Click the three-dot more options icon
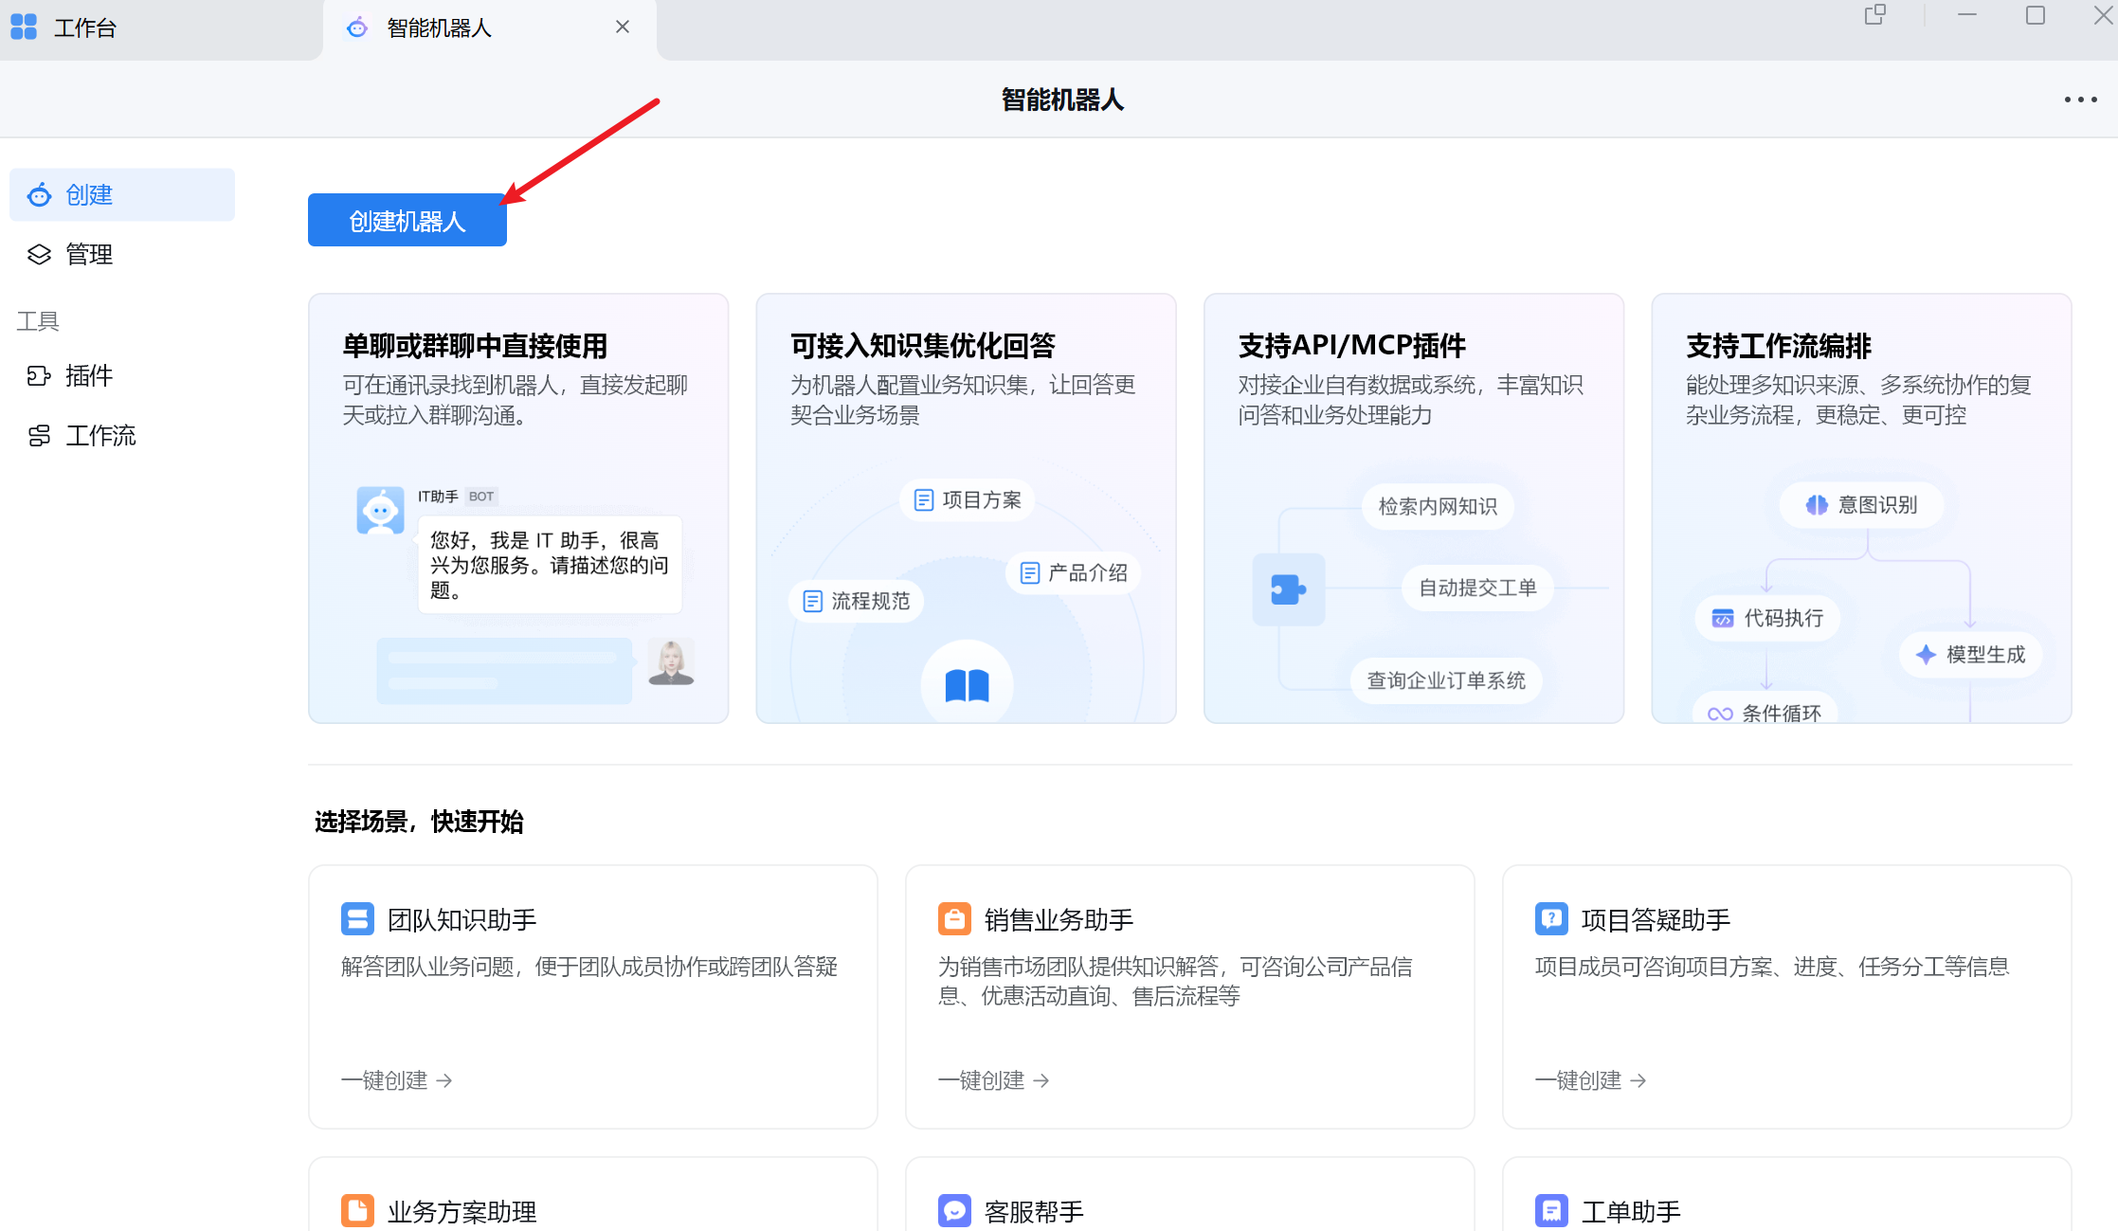This screenshot has width=2118, height=1231. click(x=2080, y=100)
